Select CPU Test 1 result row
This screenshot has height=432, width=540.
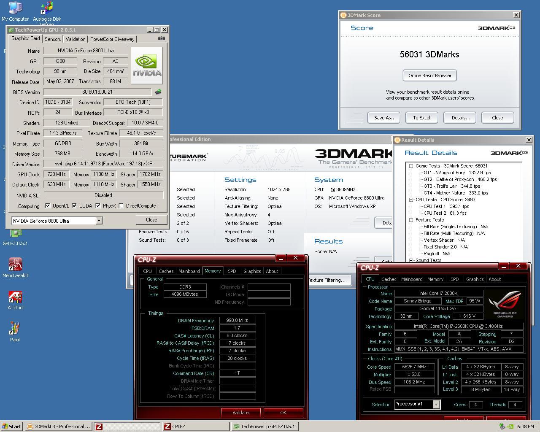click(446, 206)
